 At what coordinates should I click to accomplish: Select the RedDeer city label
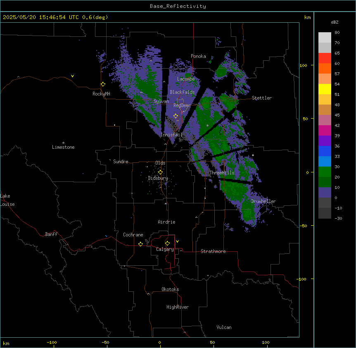182,105
